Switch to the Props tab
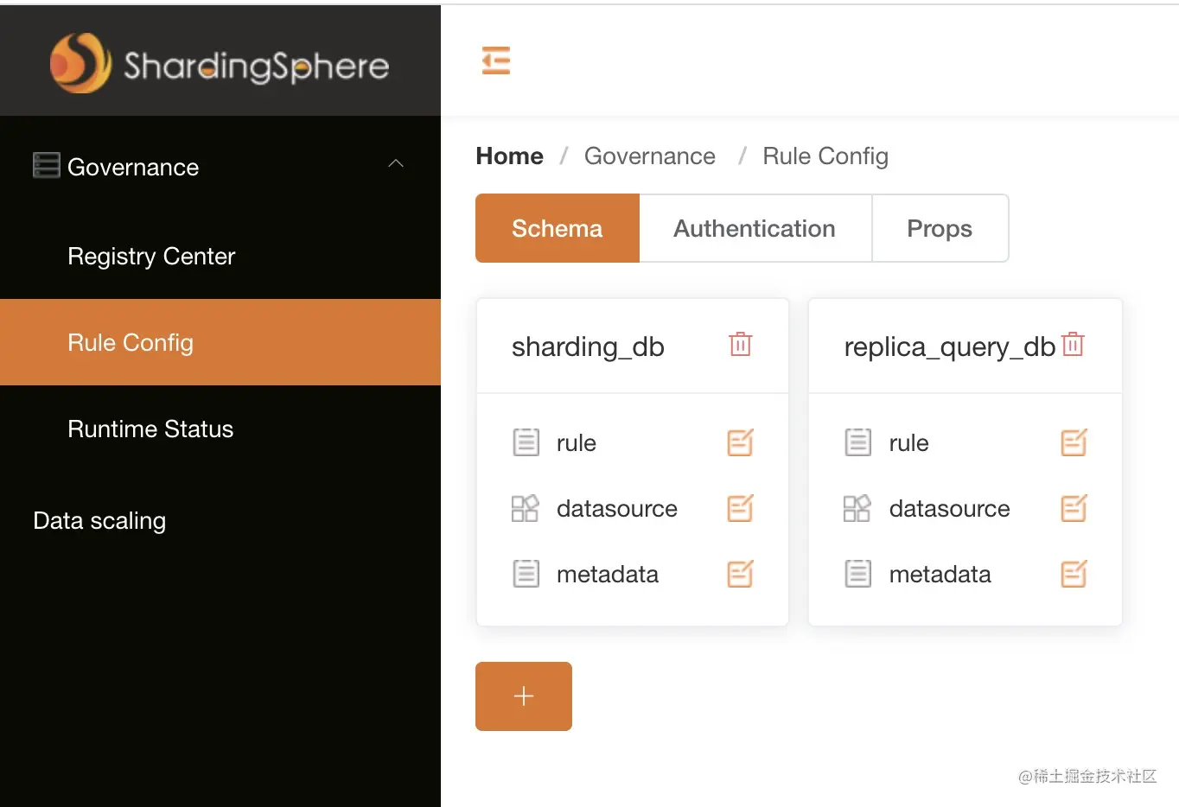The height and width of the screenshot is (807, 1179). 940,228
